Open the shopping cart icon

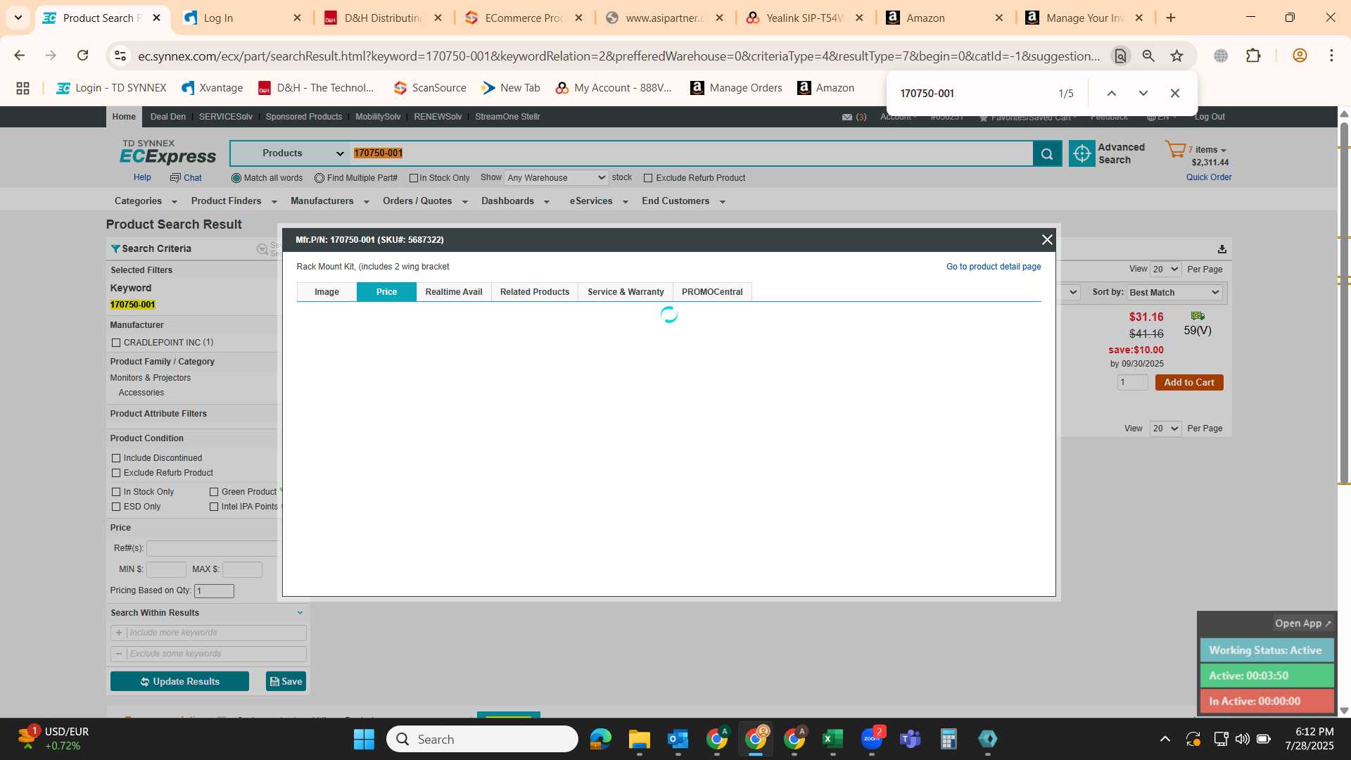pyautogui.click(x=1175, y=149)
